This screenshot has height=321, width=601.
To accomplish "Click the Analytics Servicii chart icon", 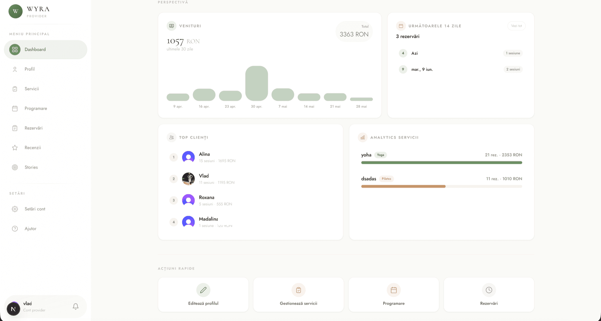I will (x=362, y=137).
